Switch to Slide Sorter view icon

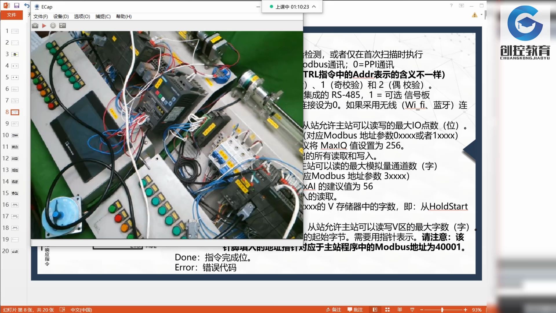coord(387,310)
